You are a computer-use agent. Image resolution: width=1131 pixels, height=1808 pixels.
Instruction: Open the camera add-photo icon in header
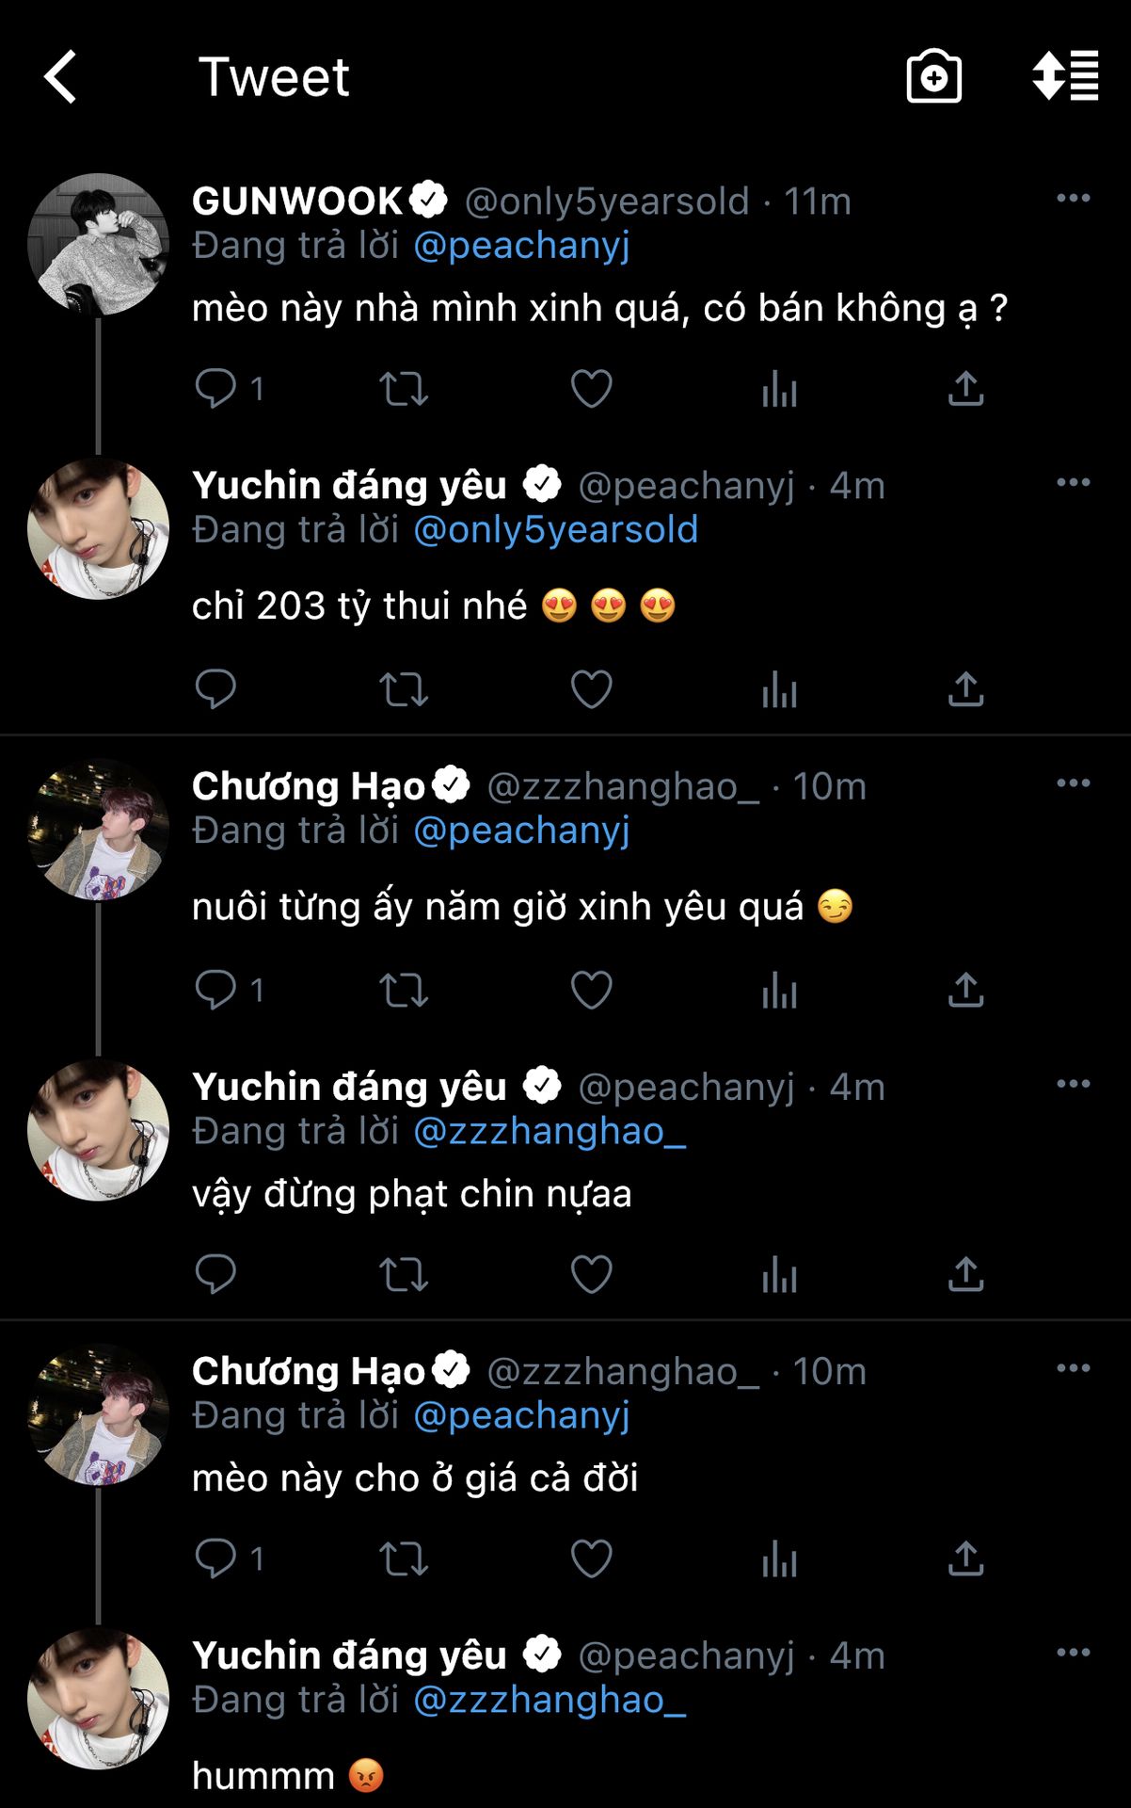933,76
